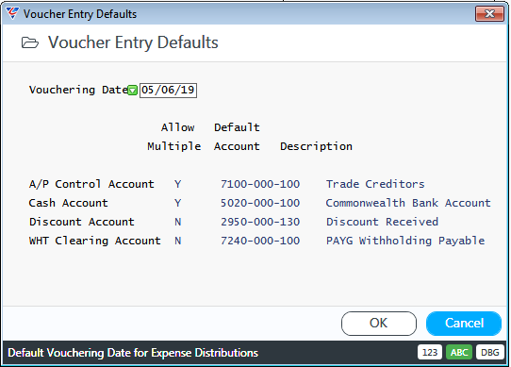This screenshot has width=511, height=367.
Task: Click the open folder icon beside heading
Action: 30,42
